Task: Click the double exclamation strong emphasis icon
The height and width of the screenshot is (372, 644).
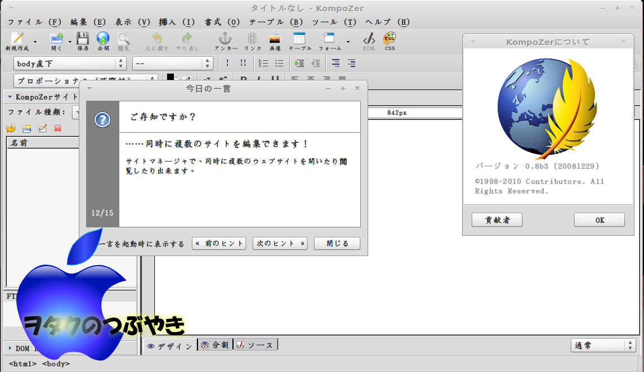Action: (243, 63)
